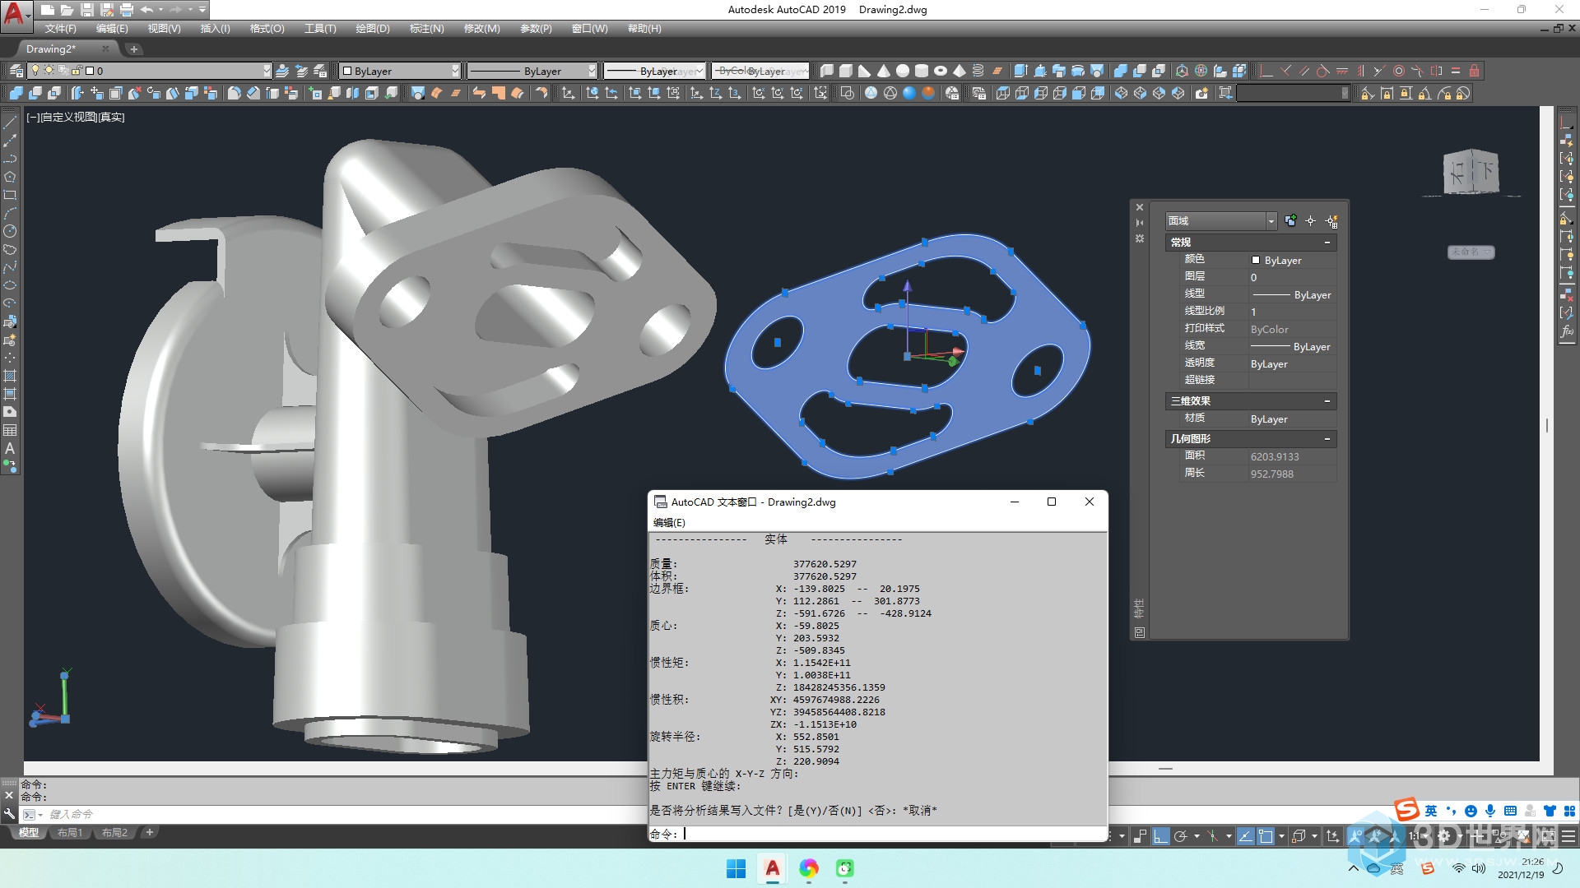The width and height of the screenshot is (1580, 888).
Task: Open the 视图(V) menu
Action: pyautogui.click(x=164, y=28)
